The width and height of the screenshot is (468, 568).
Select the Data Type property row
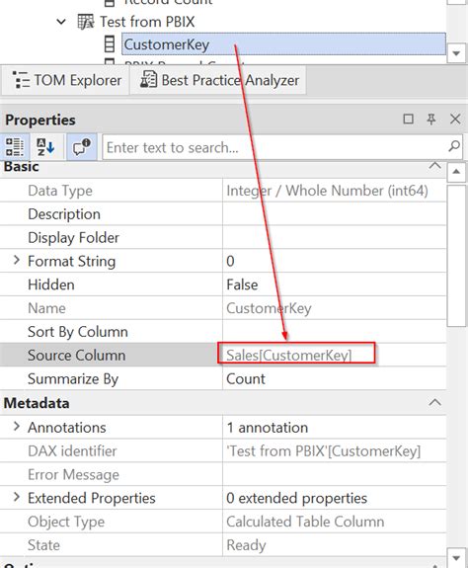click(223, 191)
